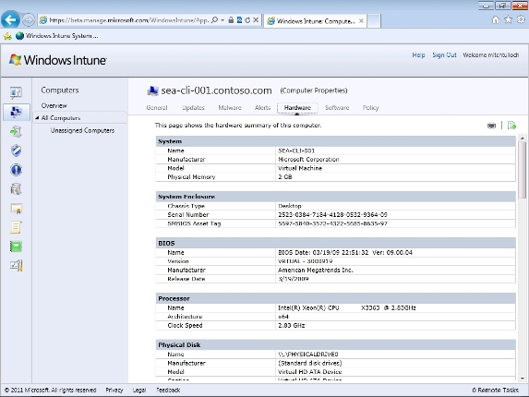Screen dimensions: 529x397
Task: Open the Policy document icon in sidebar
Action: (16, 227)
